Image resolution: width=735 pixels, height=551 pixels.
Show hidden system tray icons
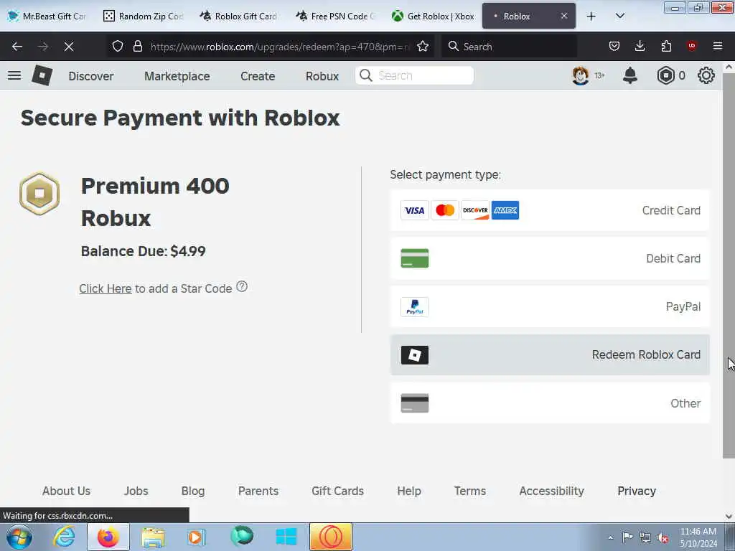610,537
